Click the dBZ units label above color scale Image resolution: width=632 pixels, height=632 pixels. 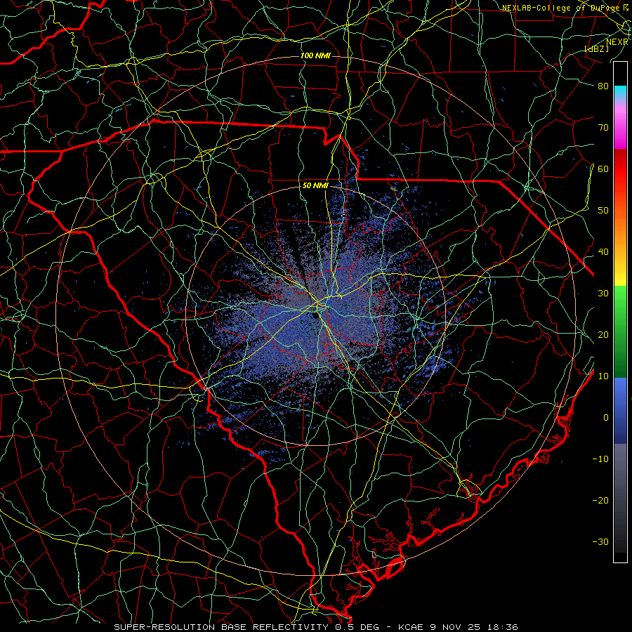(x=596, y=48)
